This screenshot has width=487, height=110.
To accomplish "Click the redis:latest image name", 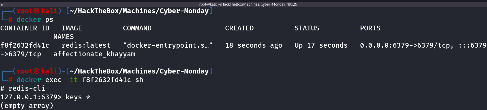I will tap(86, 45).
